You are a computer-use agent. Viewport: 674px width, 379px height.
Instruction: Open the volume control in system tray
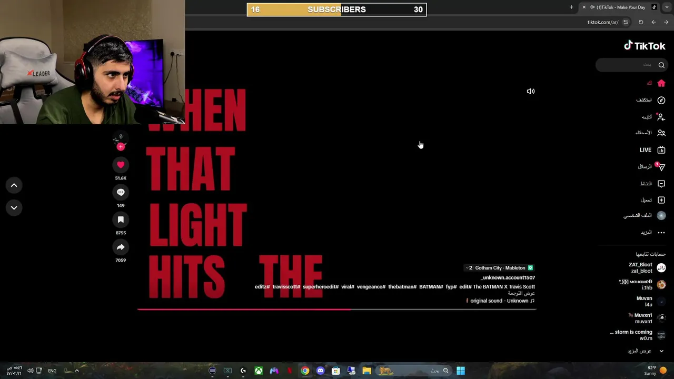(30, 371)
